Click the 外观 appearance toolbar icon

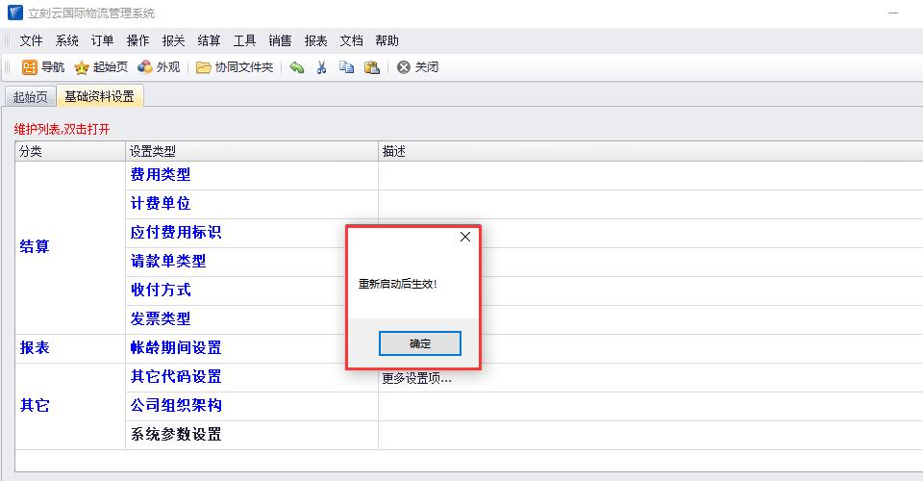coord(159,67)
